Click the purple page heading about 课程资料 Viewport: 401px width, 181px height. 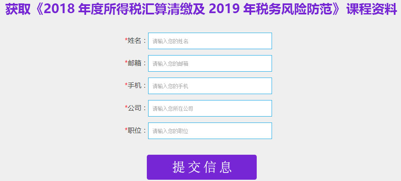[x=201, y=9]
